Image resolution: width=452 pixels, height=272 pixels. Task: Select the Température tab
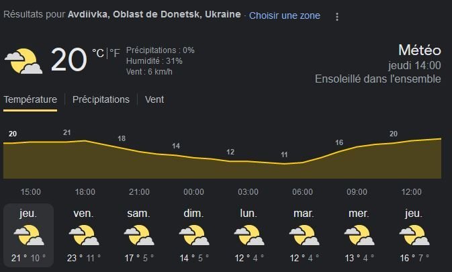[x=30, y=99]
